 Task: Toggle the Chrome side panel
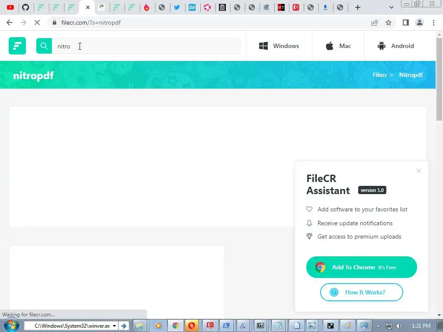(x=406, y=22)
